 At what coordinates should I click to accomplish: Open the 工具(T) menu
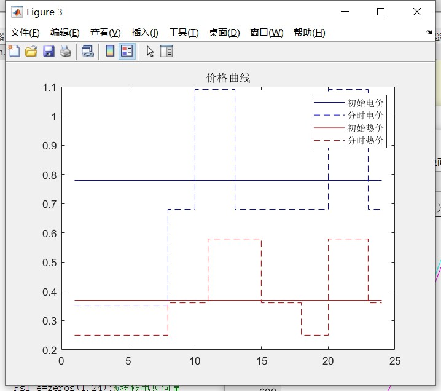click(x=184, y=33)
